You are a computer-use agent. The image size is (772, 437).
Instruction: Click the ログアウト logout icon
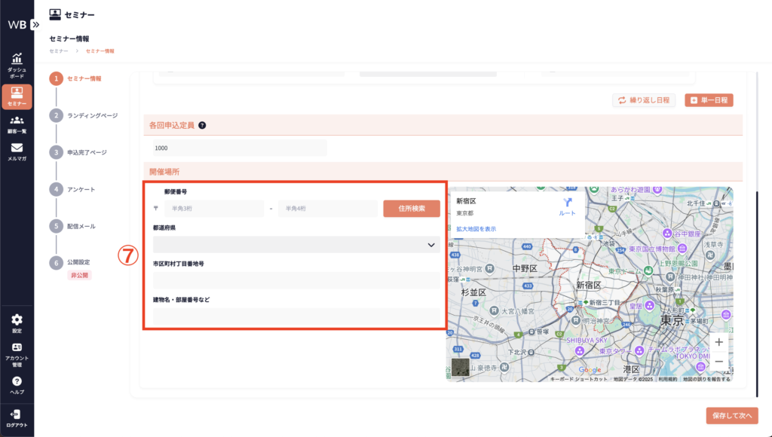tap(17, 414)
